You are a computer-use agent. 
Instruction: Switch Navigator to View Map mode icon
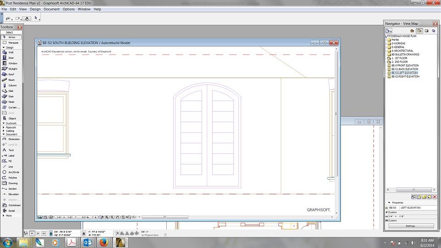(x=419, y=31)
